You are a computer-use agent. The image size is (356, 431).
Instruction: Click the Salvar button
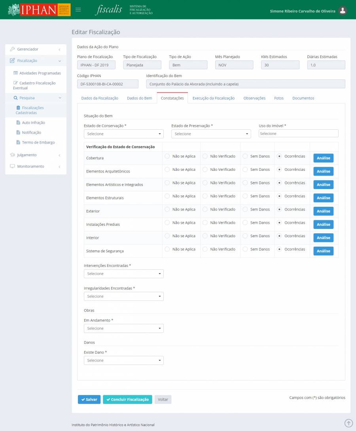click(x=89, y=399)
